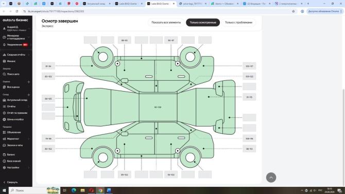Switch to the Актуальный склад browser tab
345x194 pixels.
point(96,4)
